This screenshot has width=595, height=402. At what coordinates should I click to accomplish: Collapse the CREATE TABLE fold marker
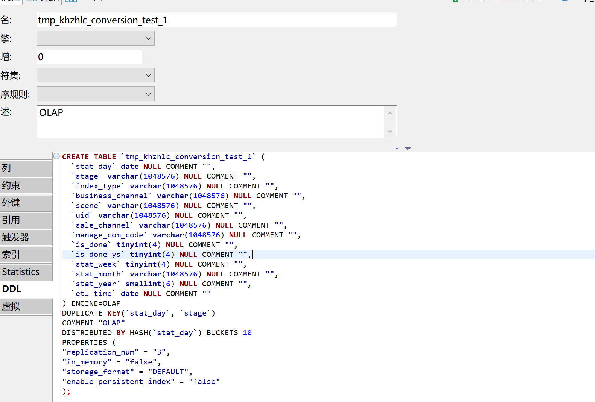click(56, 156)
